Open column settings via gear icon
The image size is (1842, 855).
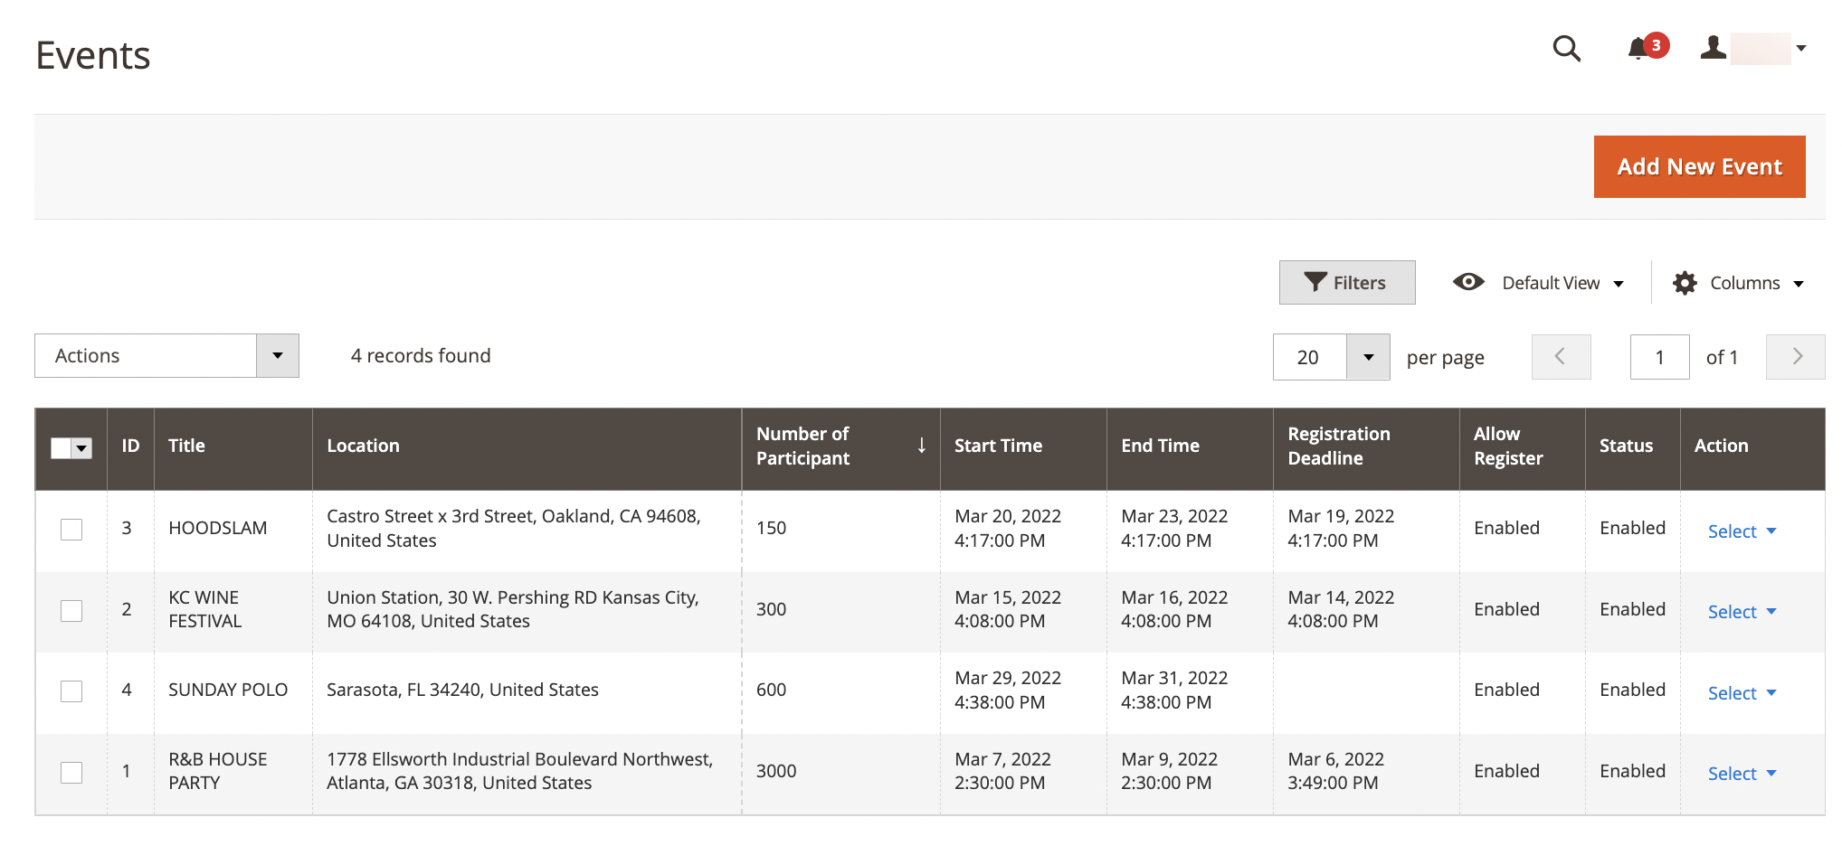[x=1684, y=282]
